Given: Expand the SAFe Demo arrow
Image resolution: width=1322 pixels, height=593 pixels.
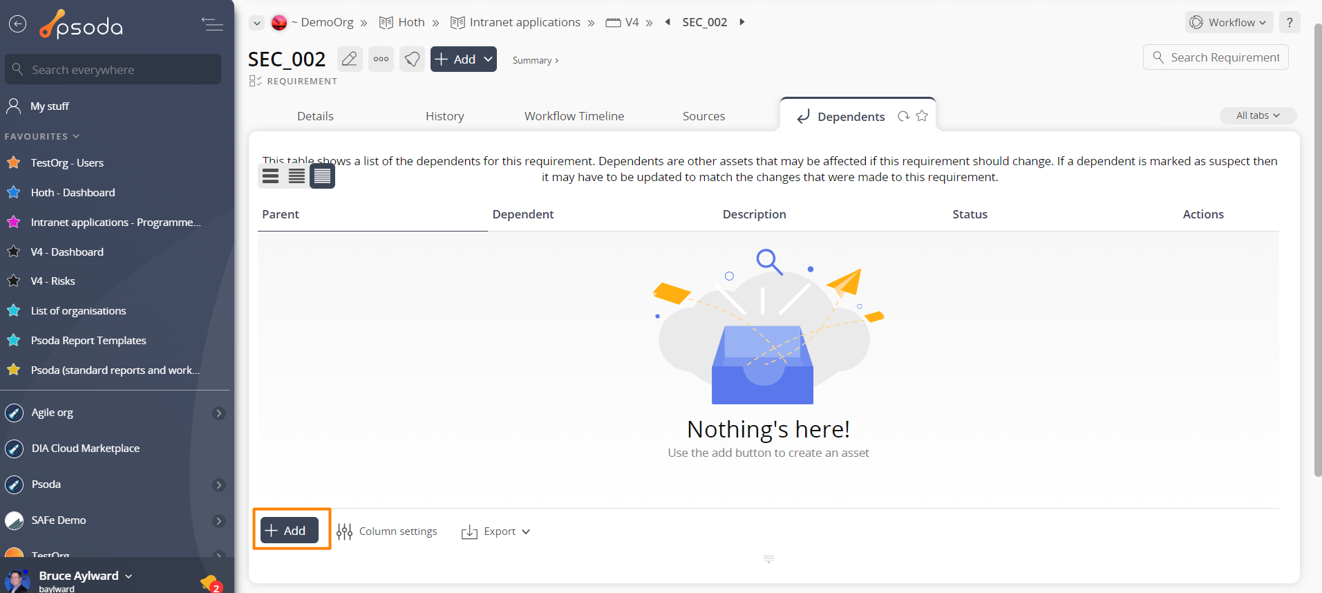Looking at the screenshot, I should 219,520.
